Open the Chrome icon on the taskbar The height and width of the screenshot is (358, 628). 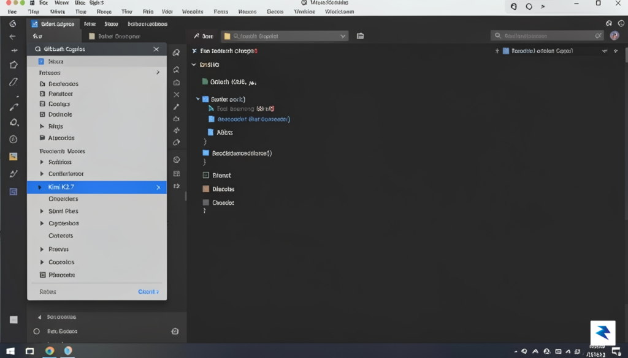pos(50,351)
